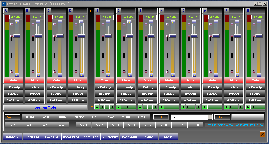This screenshot has height=144, width=269.
Task: Toggle mix input C for output 4
Action: click(171, 107)
